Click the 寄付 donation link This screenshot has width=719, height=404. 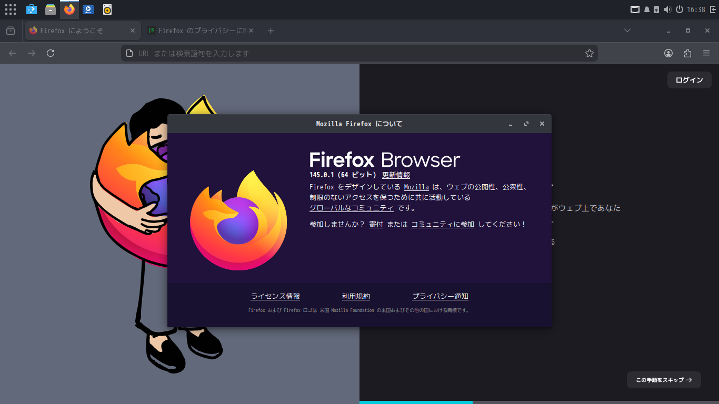click(x=376, y=224)
